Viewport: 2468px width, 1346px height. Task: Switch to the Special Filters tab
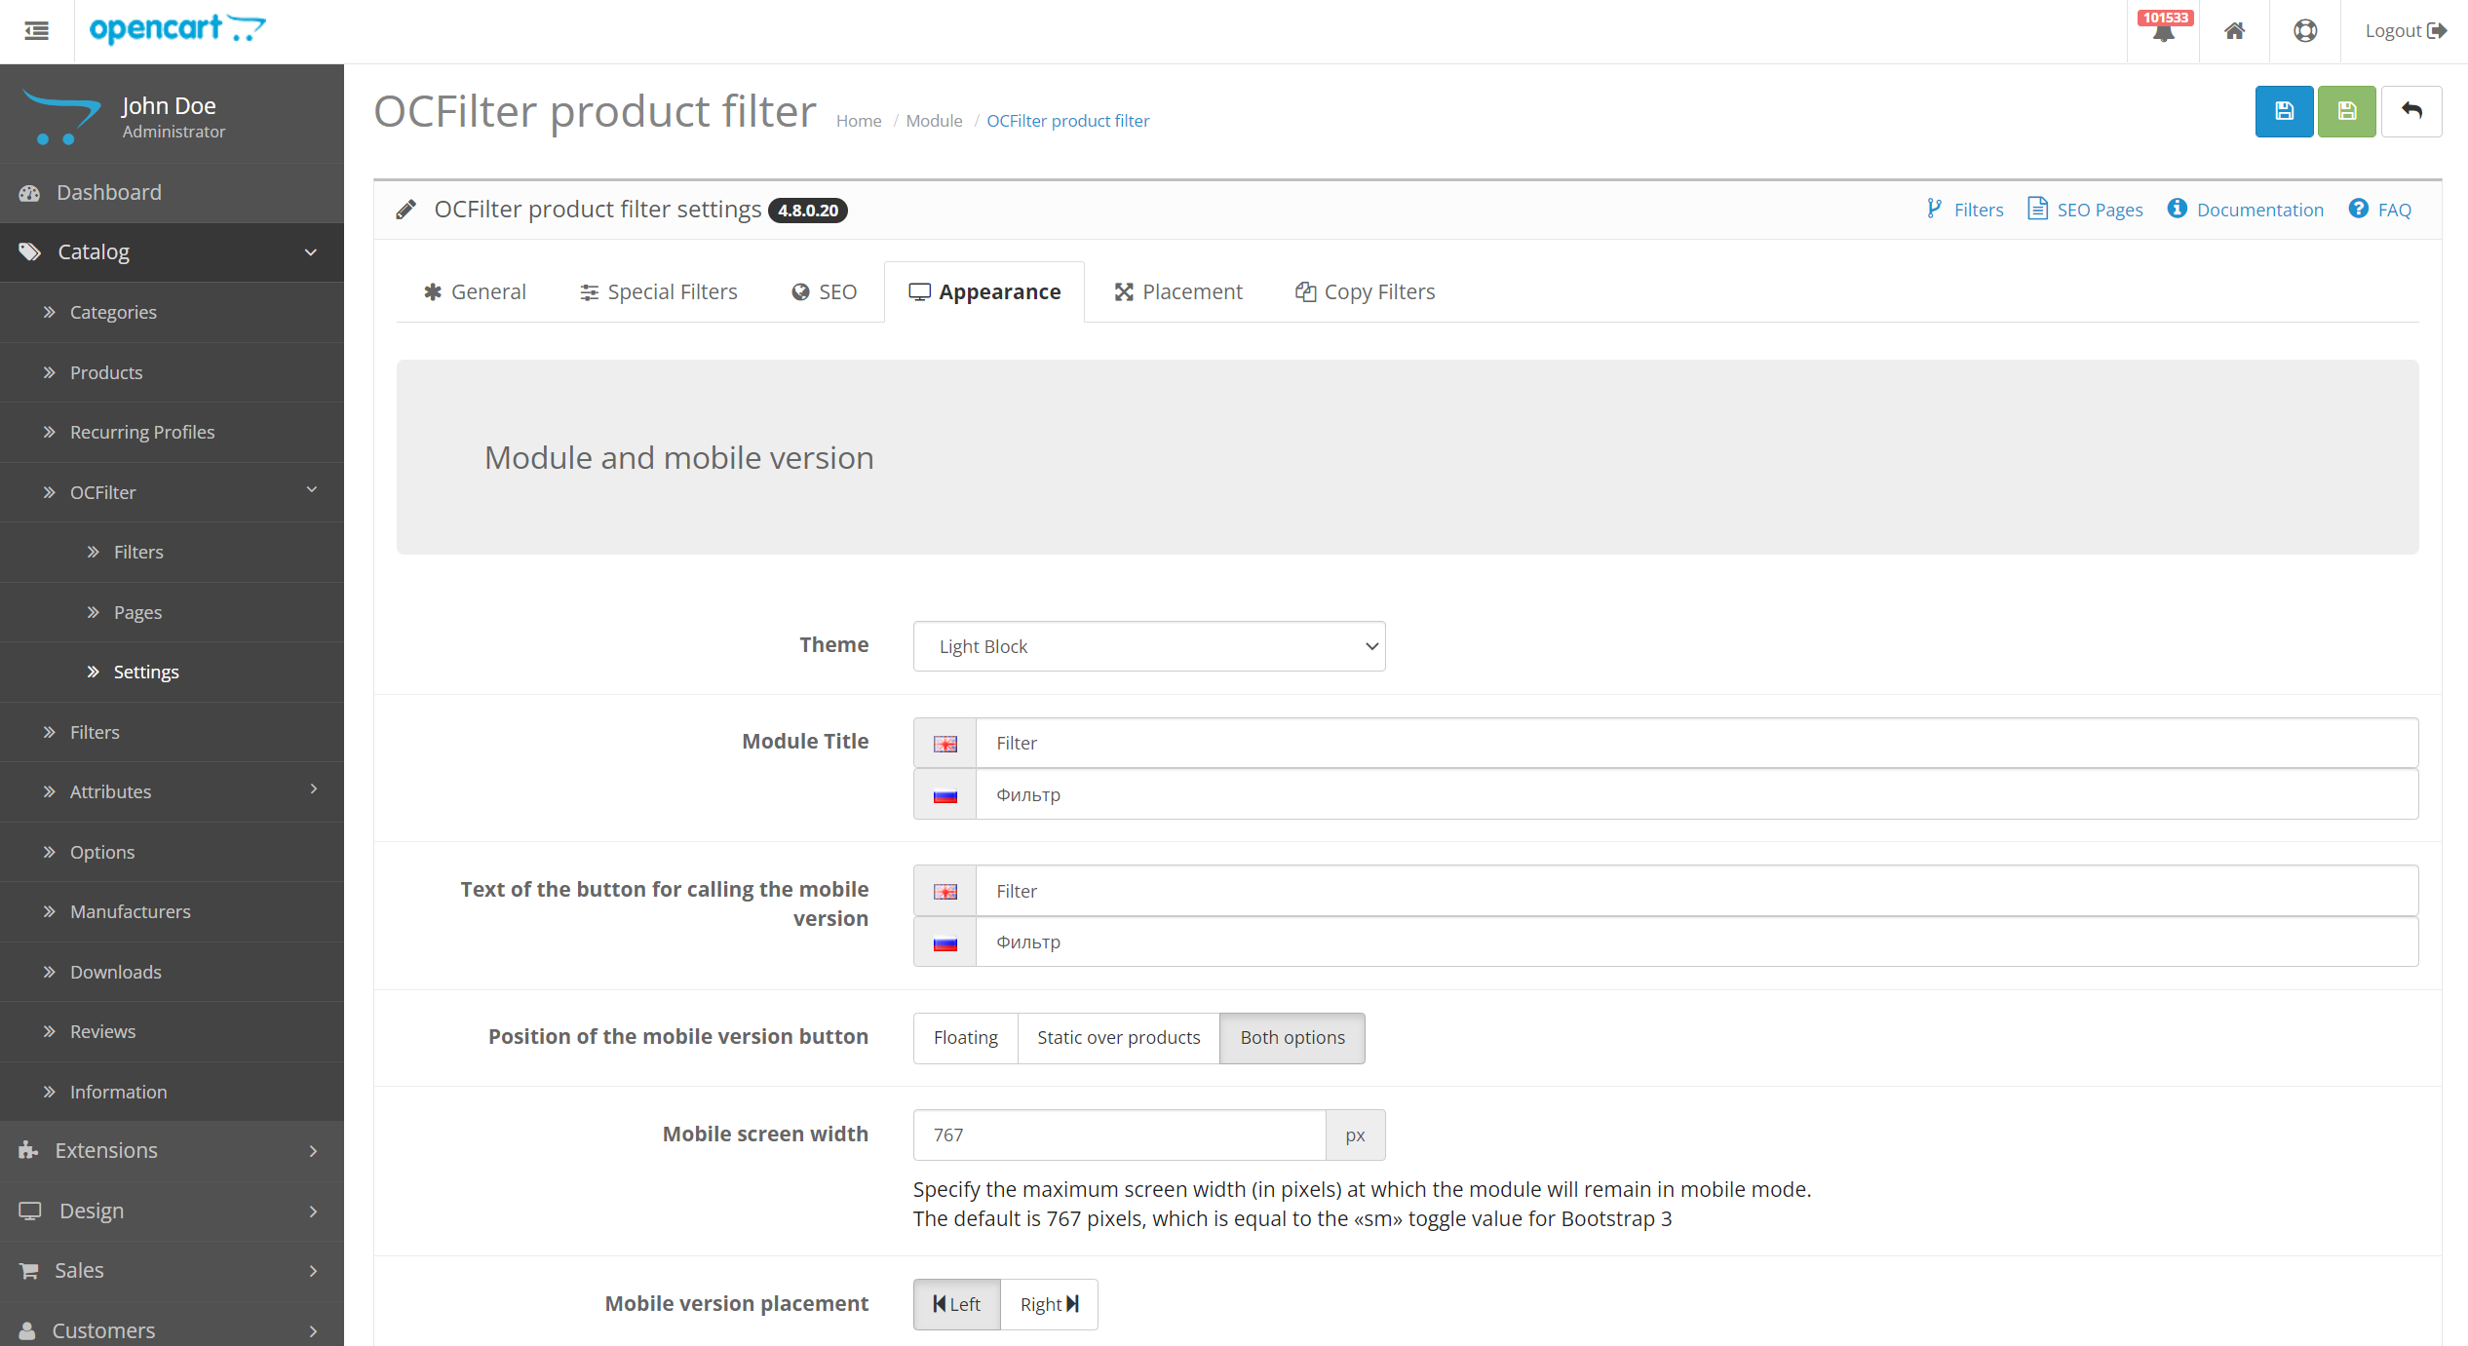[x=658, y=291]
